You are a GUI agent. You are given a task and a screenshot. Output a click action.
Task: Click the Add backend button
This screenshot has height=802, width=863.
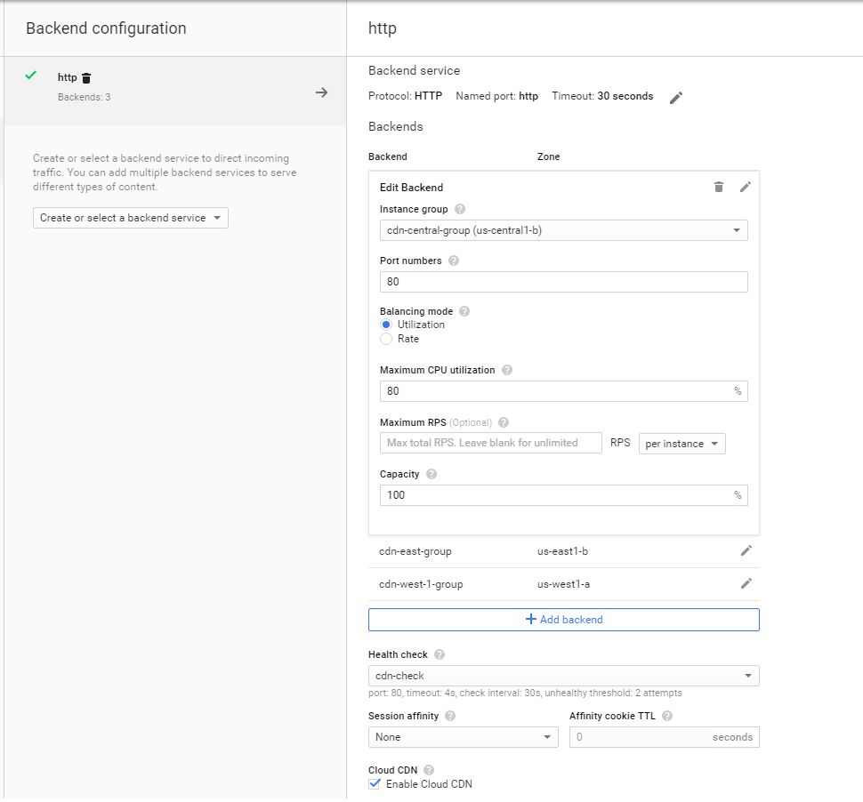click(x=563, y=620)
